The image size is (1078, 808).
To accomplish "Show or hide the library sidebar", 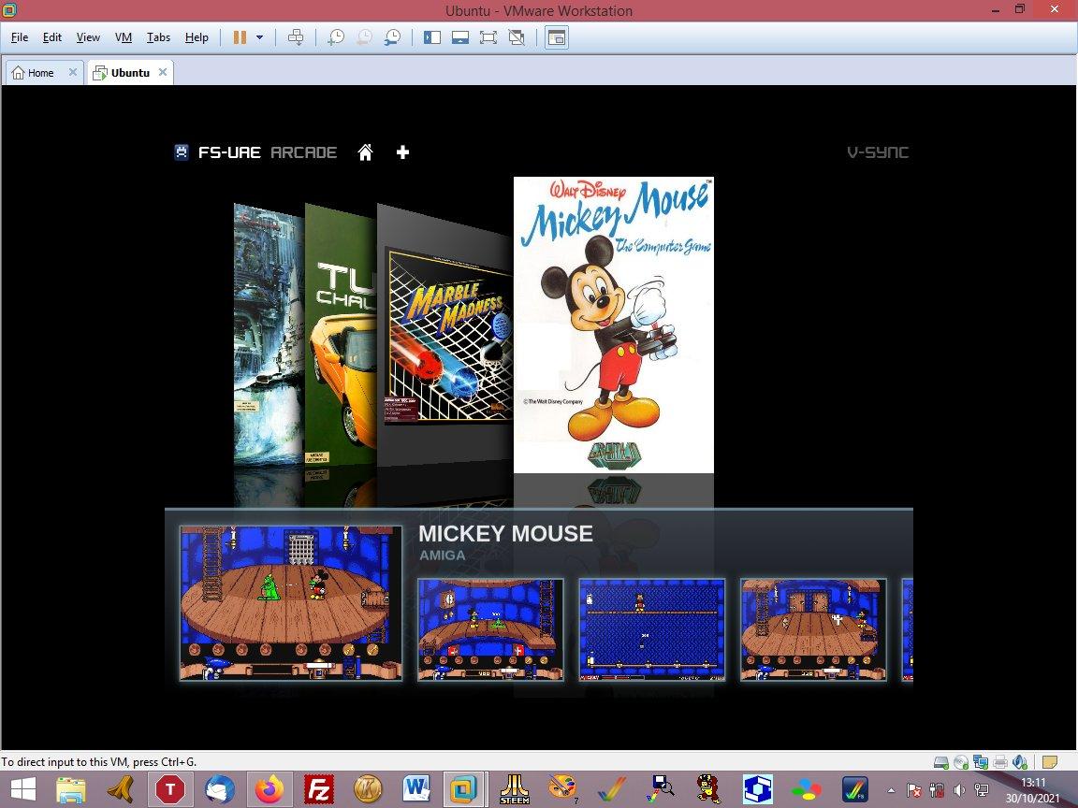I will 432,37.
